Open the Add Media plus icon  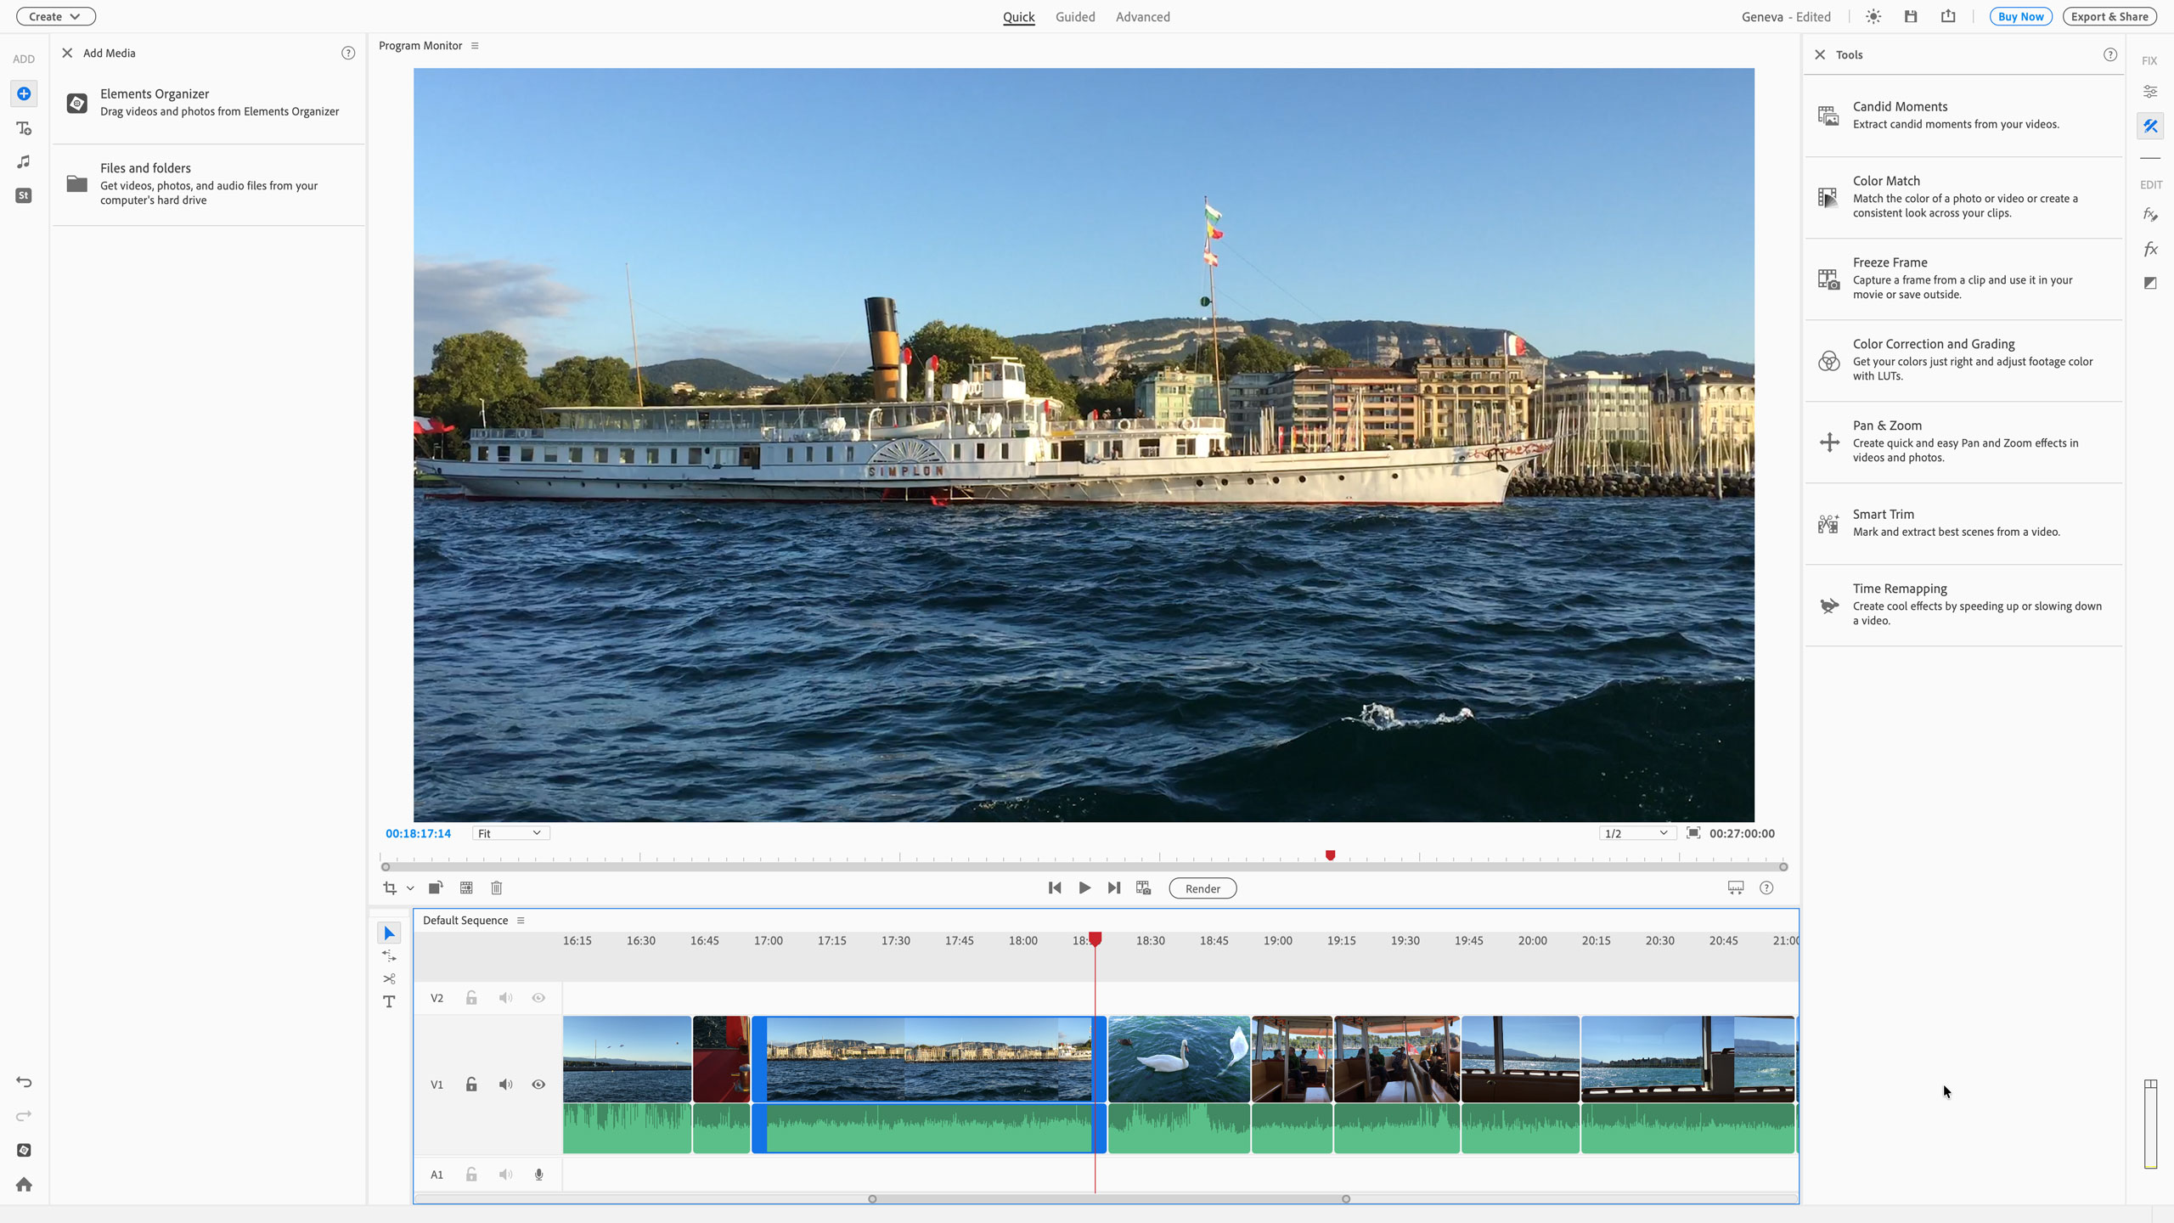point(24,93)
